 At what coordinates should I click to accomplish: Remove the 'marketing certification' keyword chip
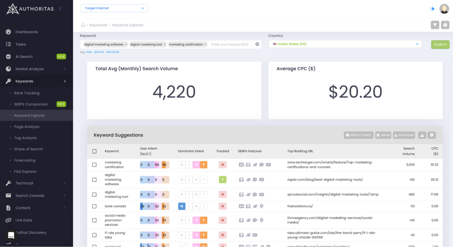205,44
